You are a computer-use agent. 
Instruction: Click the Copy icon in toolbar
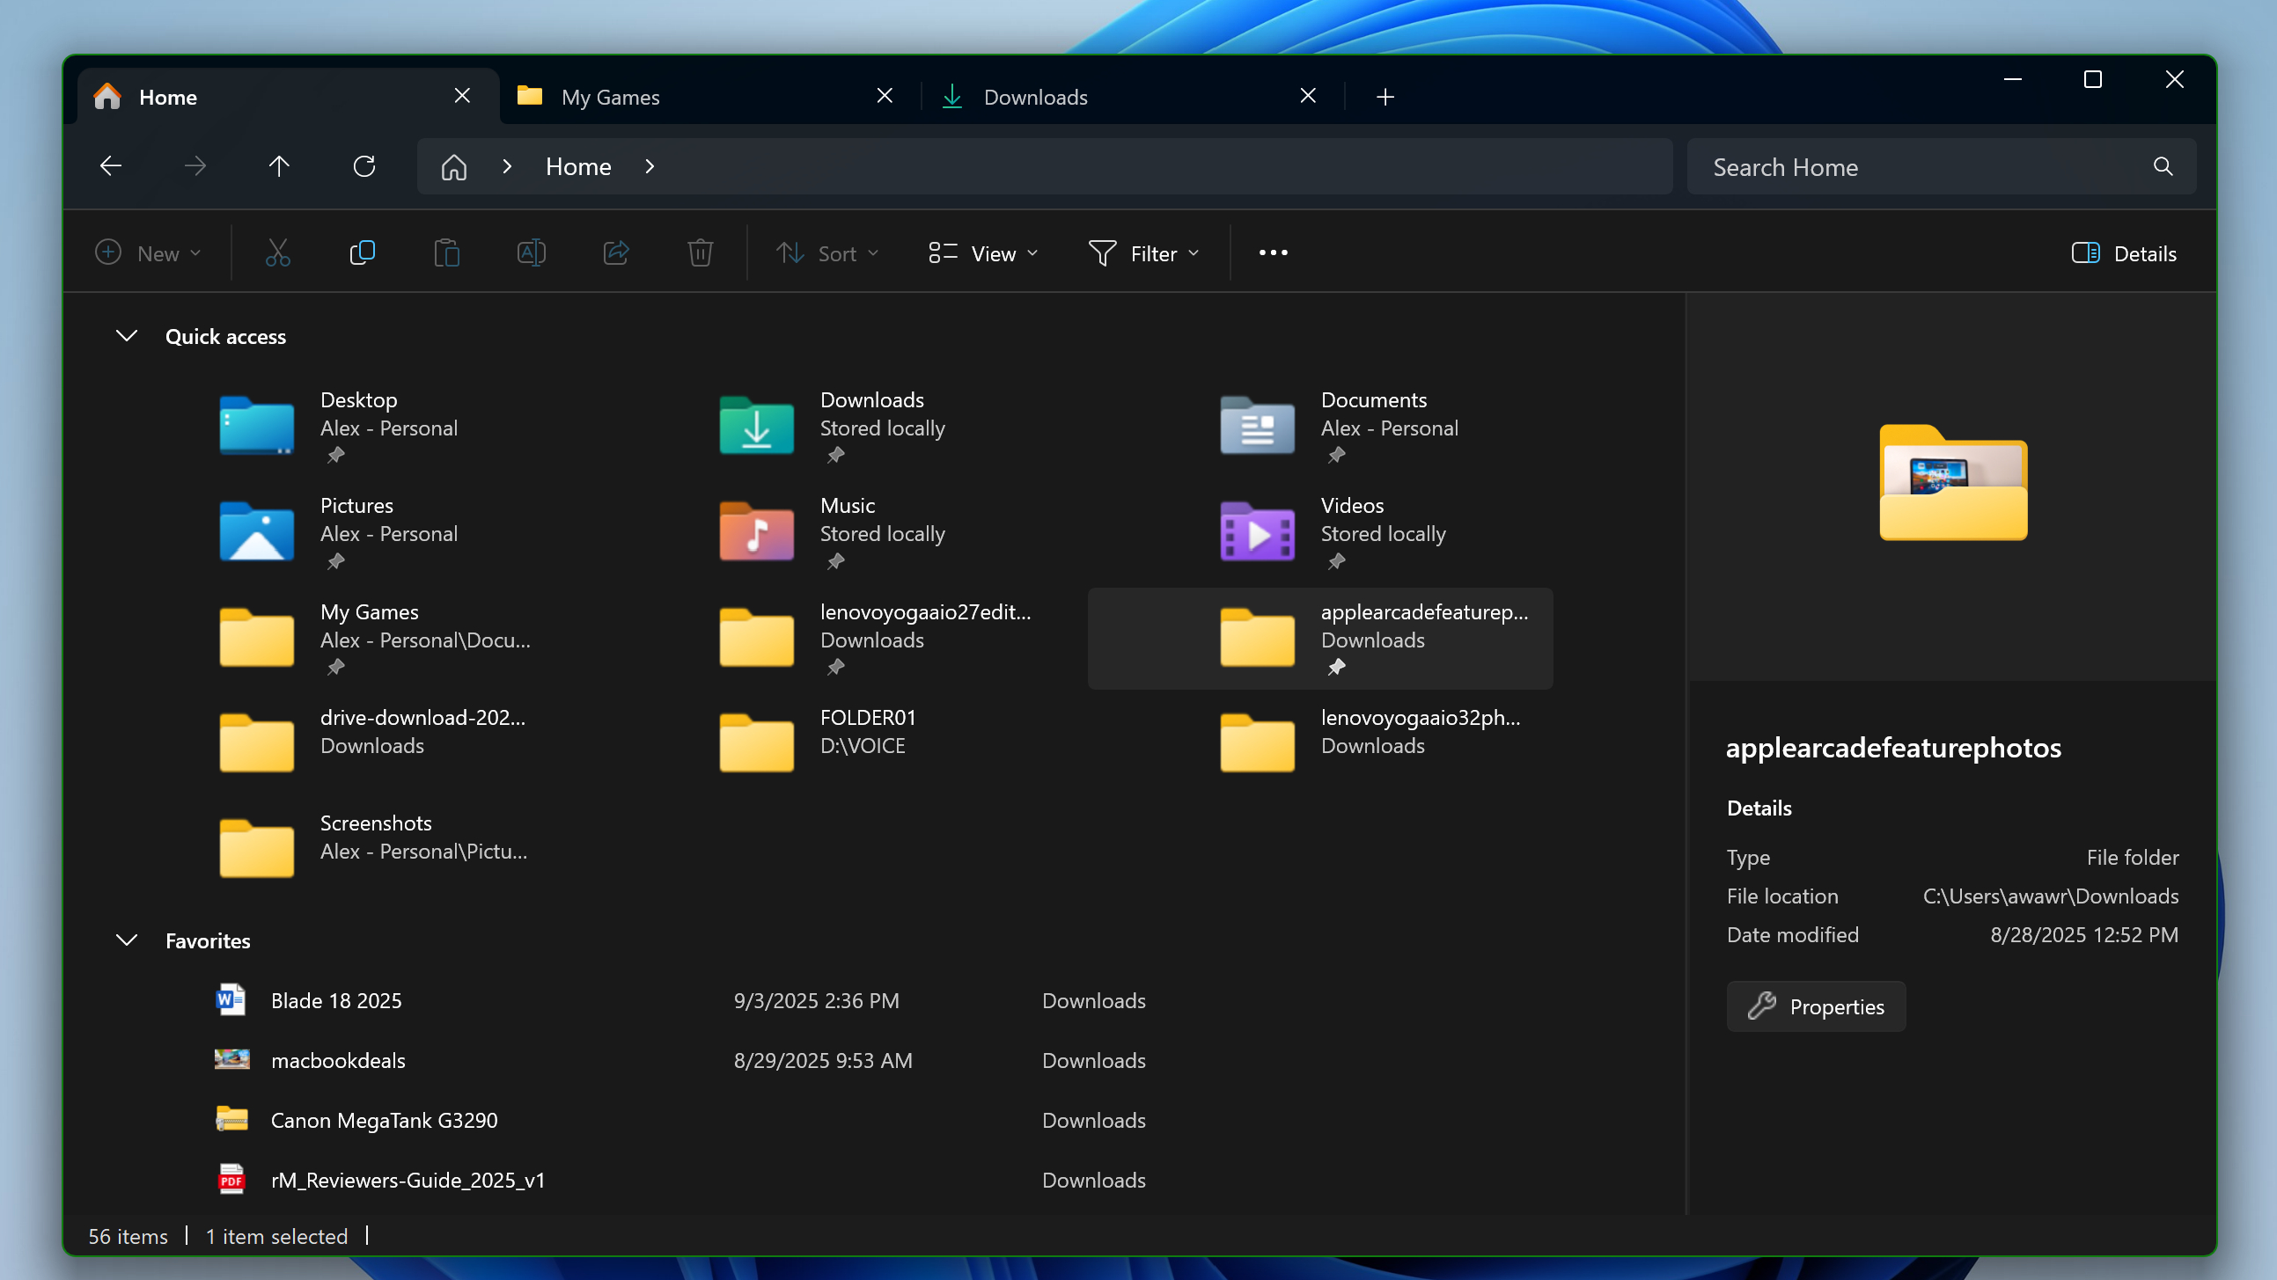click(x=362, y=253)
